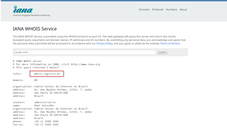Image resolution: width=227 pixels, height=128 pixels.
Task: Open the Protocols menu item
Action: click(x=158, y=9)
